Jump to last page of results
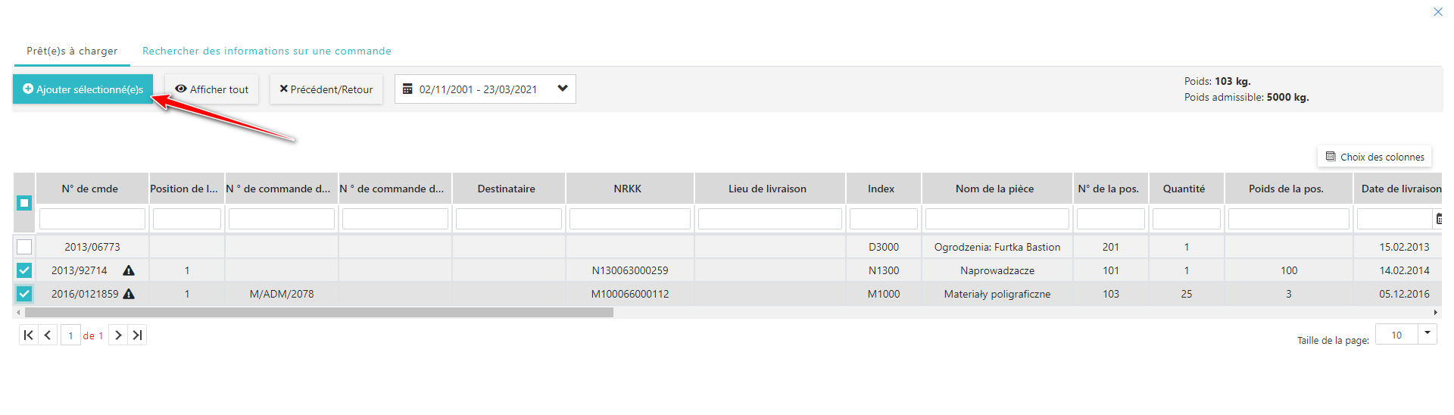 coord(137,335)
